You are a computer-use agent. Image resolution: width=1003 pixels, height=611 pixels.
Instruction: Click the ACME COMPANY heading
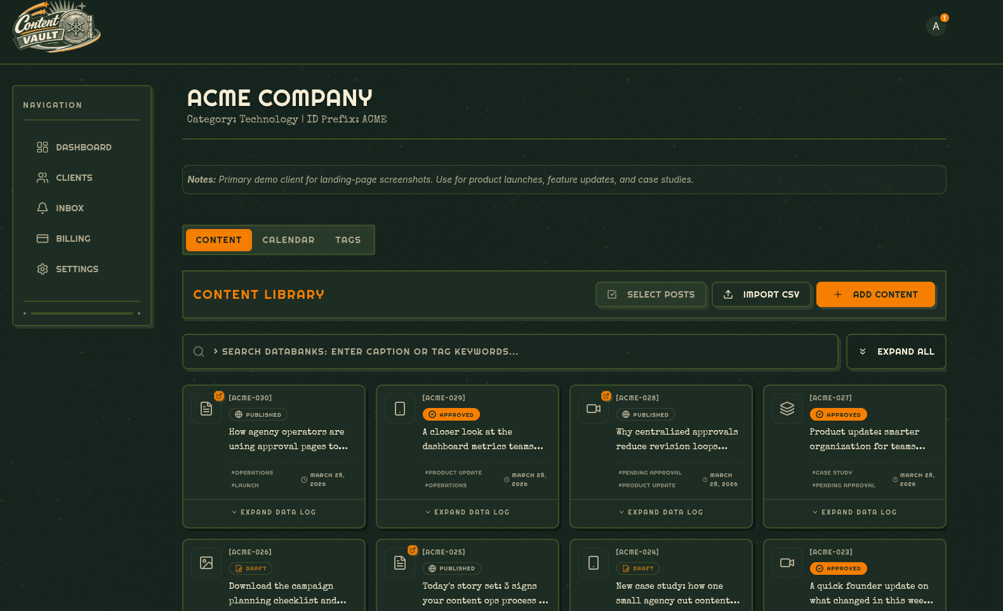280,98
